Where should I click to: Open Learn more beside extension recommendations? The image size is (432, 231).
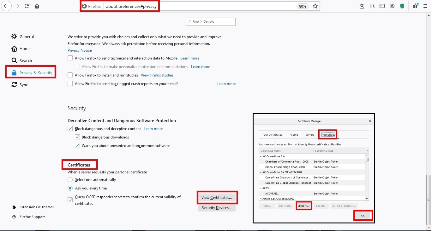[201, 67]
